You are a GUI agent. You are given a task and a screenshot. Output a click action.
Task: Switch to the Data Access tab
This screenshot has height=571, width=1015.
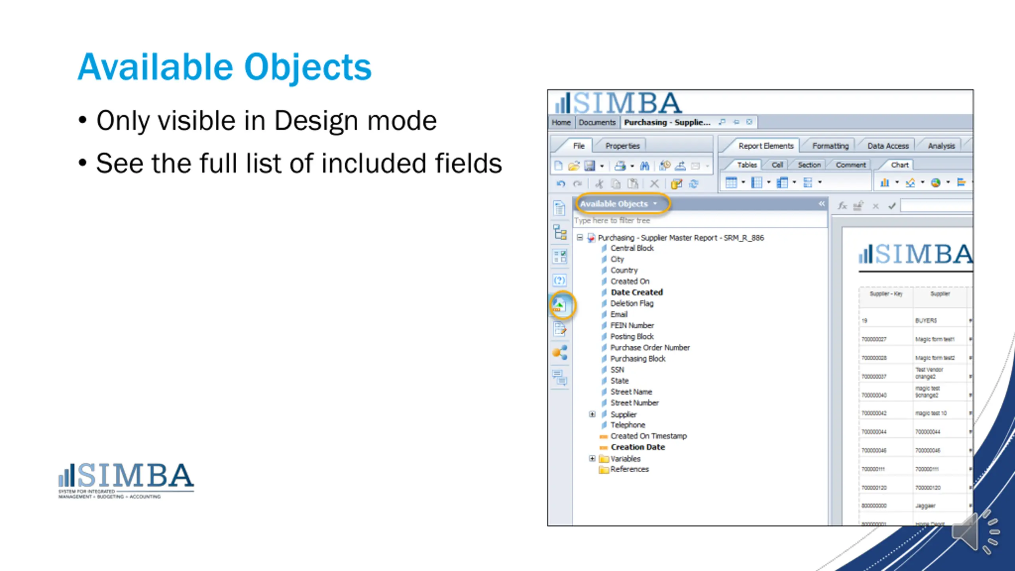click(x=888, y=146)
